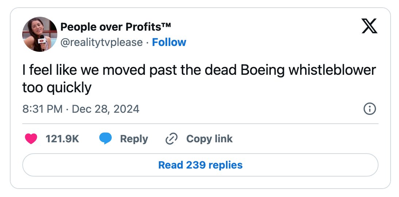Like the tweet with the pink heart icon
The height and width of the screenshot is (197, 399).
coord(31,139)
